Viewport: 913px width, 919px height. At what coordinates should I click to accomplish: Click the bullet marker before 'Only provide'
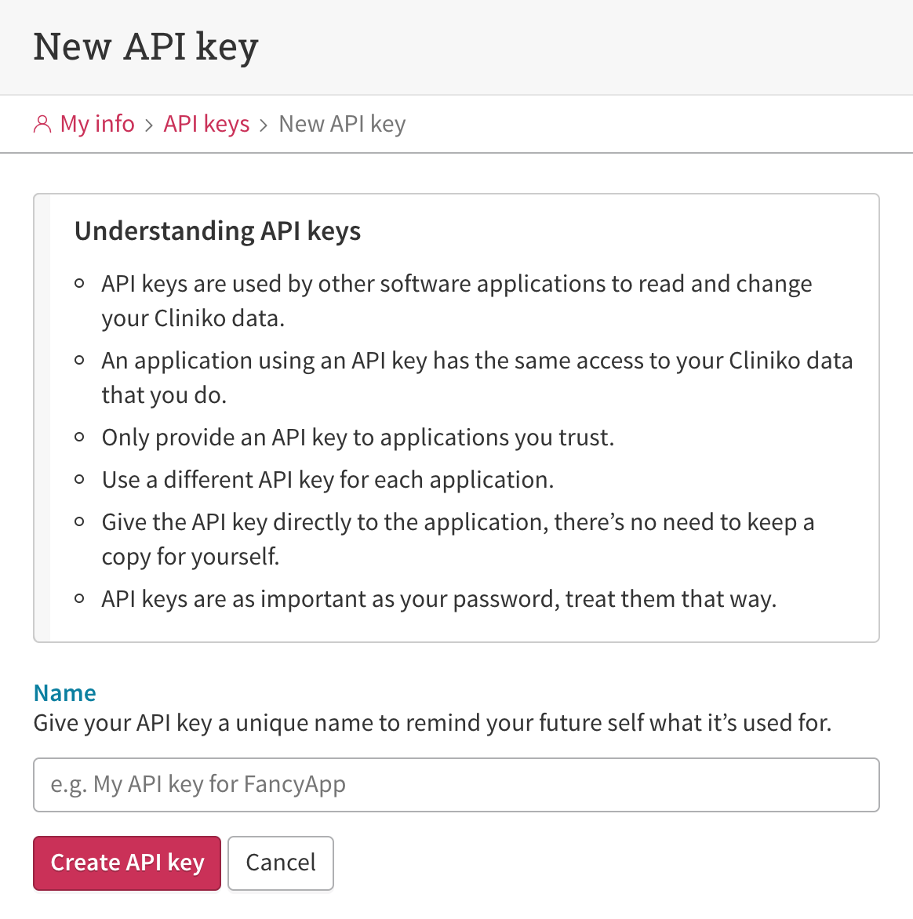click(x=80, y=438)
